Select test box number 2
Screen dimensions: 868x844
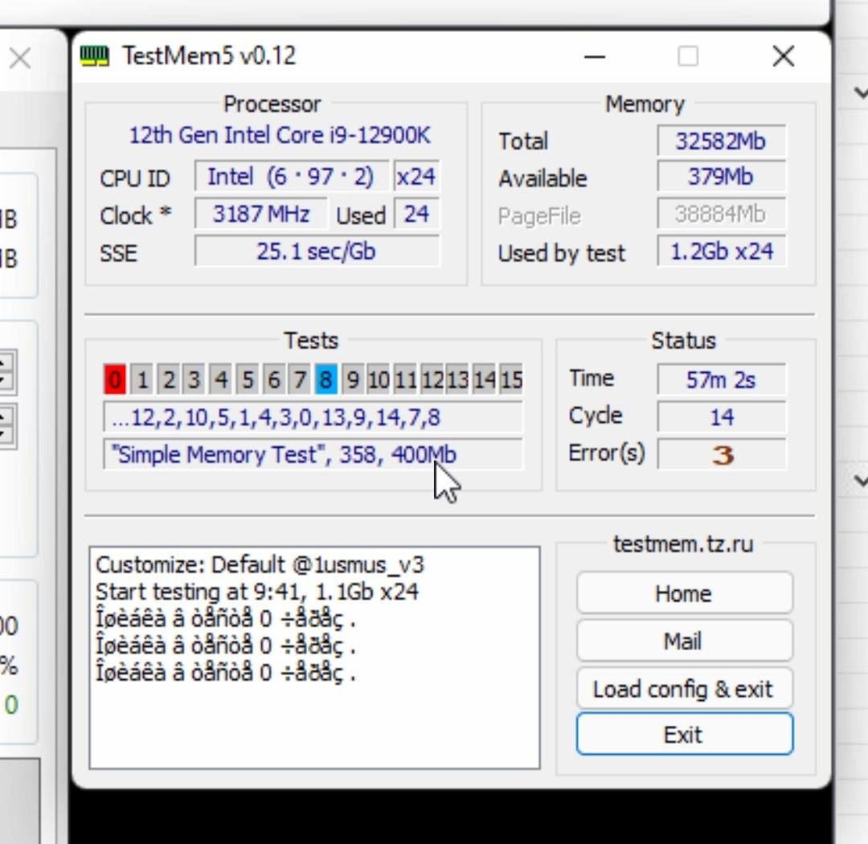(x=168, y=379)
